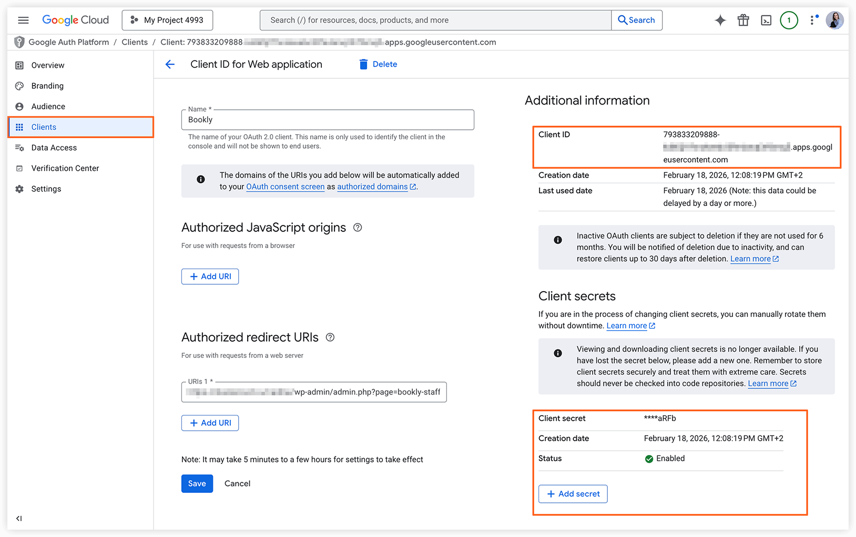The image size is (856, 537).
Task: Open Verification Center in the sidebar
Action: tap(80, 168)
